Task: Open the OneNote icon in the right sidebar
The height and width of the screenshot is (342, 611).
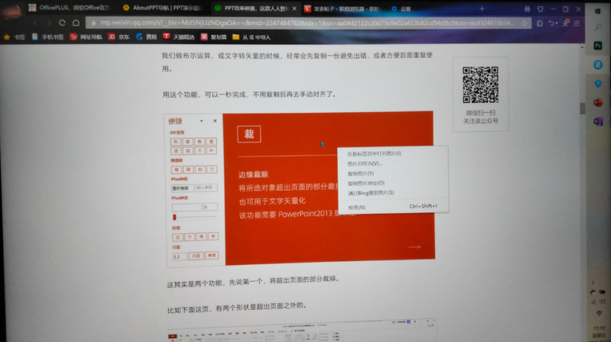Action: (x=598, y=121)
